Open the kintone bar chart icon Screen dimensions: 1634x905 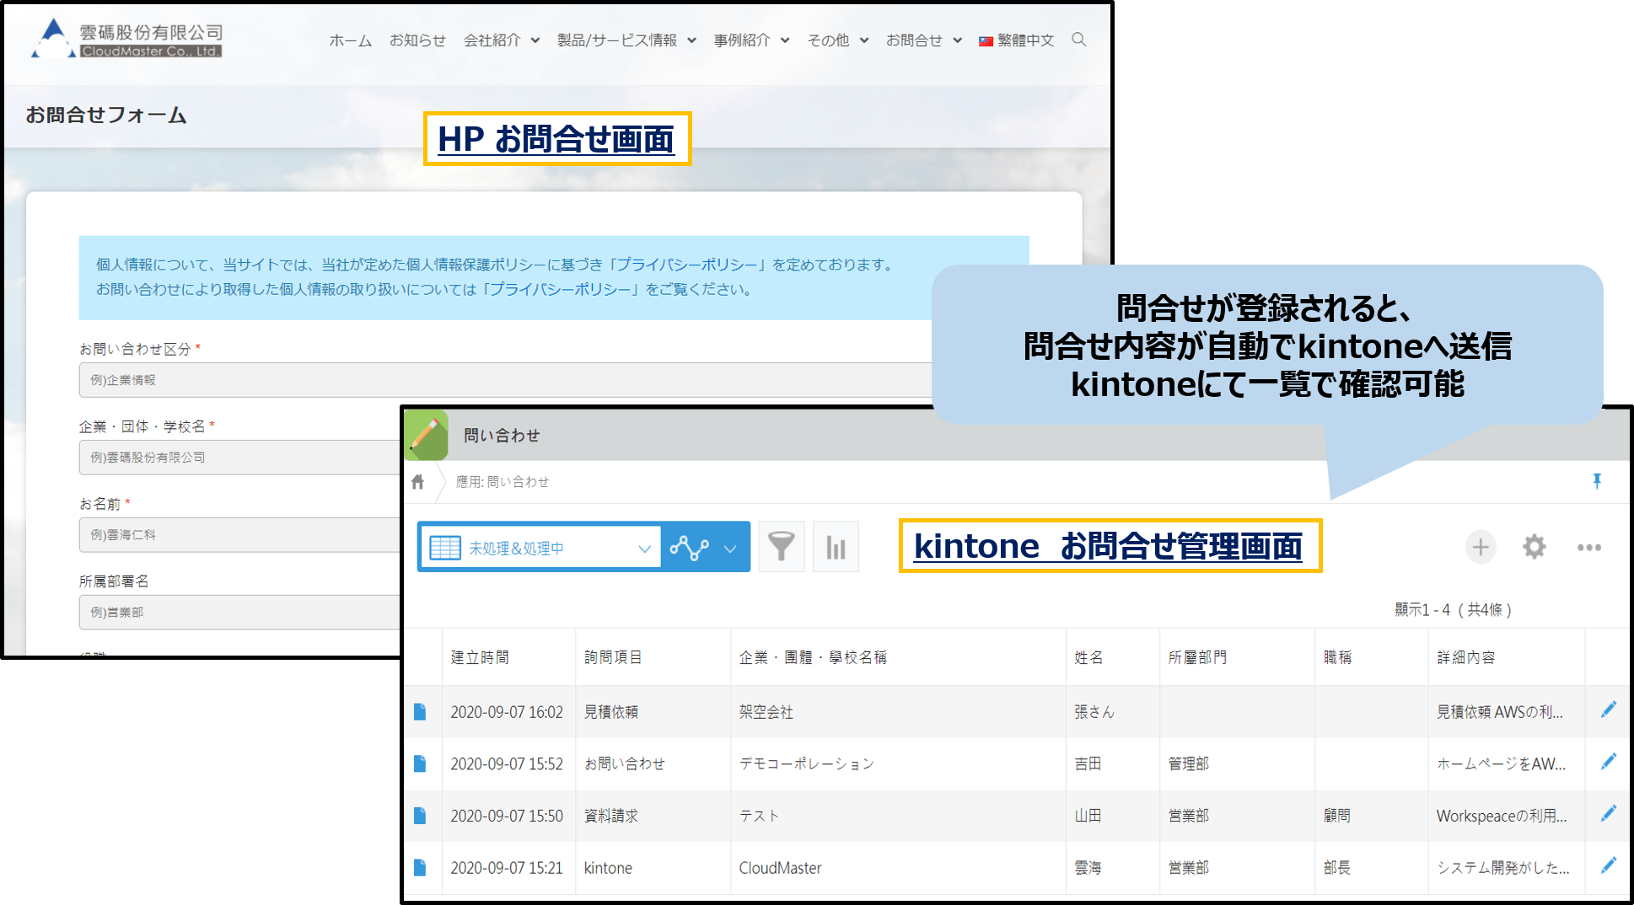836,547
